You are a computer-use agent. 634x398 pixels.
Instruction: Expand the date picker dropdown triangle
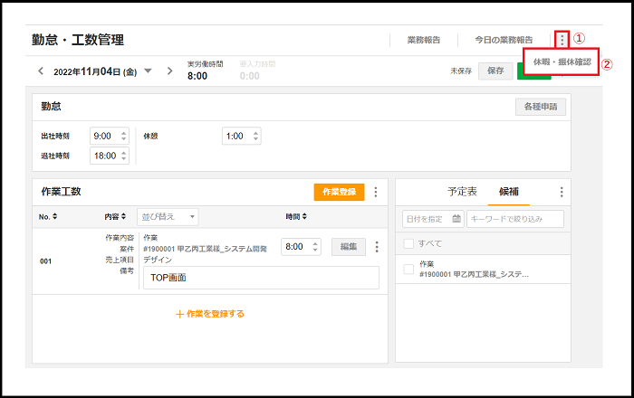coord(148,71)
